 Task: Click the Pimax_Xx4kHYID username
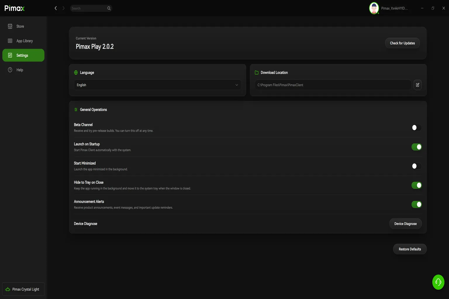click(394, 8)
